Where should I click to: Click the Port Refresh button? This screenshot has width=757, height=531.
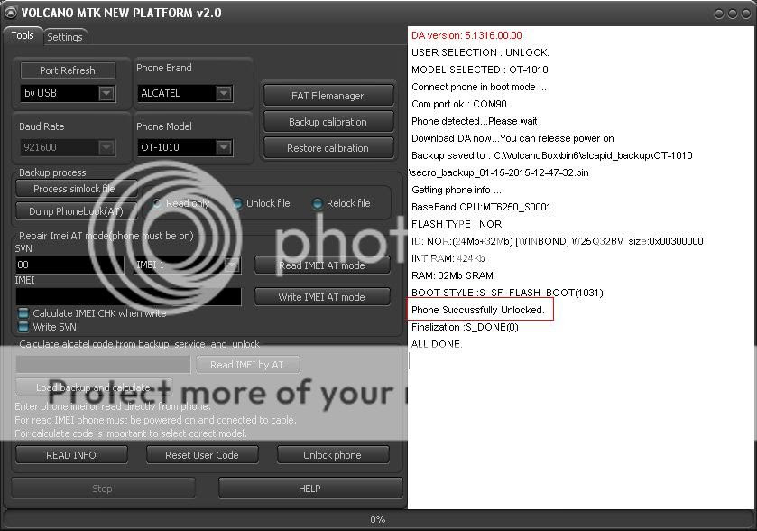[68, 70]
